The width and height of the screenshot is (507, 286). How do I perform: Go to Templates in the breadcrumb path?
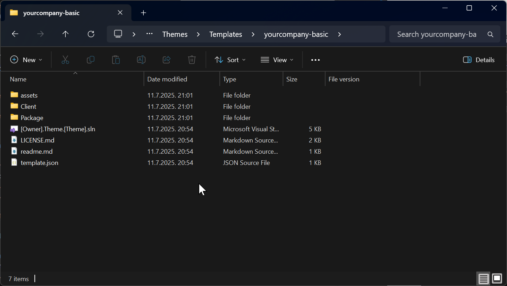[226, 34]
